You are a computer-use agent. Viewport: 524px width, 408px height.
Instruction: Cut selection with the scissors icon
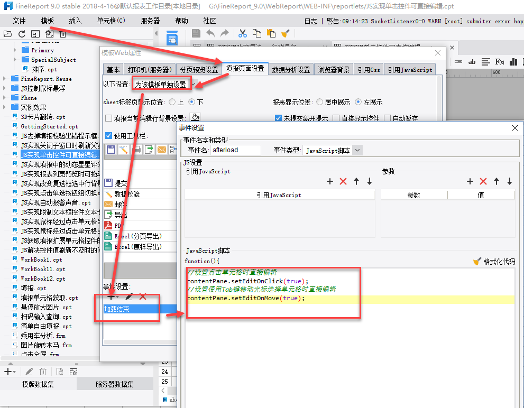(243, 33)
